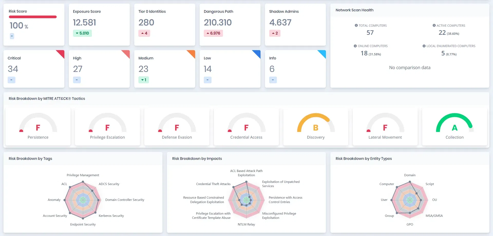Click the info icon next to Total Computers
The height and width of the screenshot is (236, 493).
[x=356, y=25]
